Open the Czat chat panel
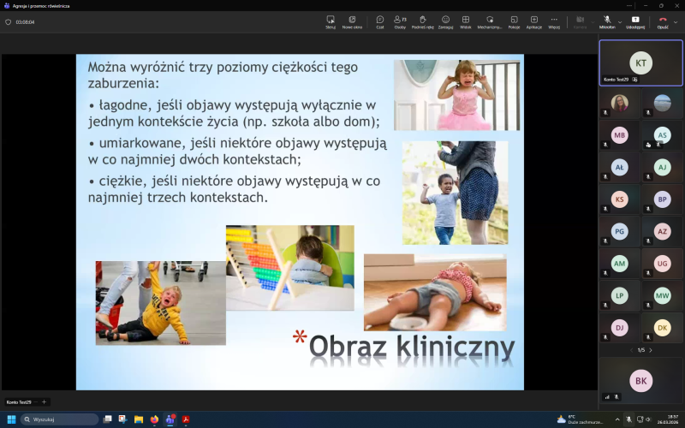685x428 pixels. 380,21
